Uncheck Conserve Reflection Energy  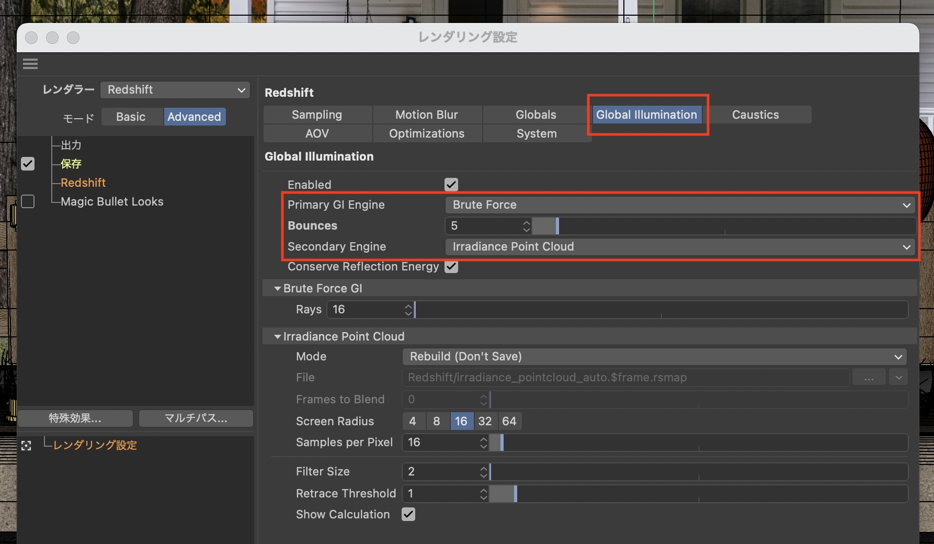tap(451, 267)
